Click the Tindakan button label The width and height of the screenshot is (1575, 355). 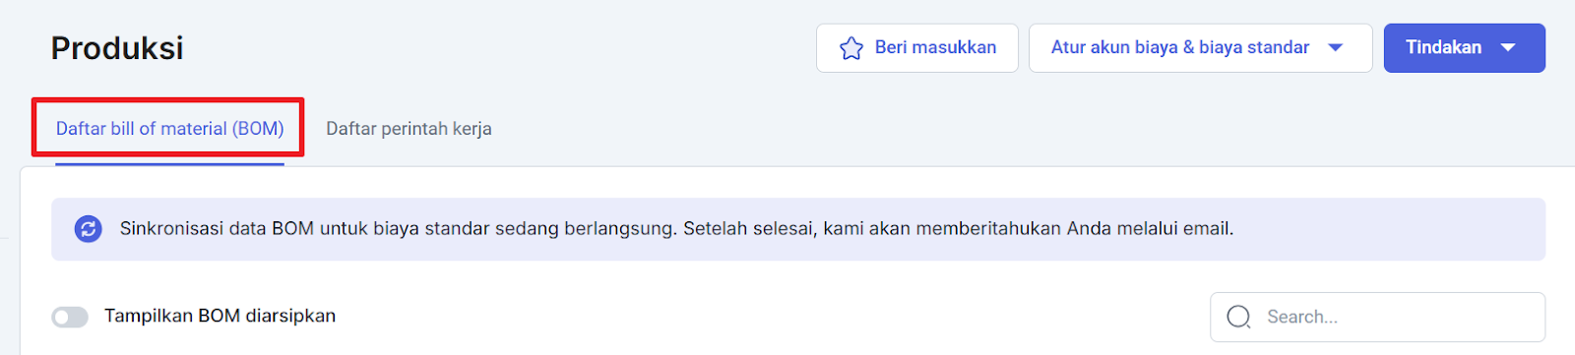click(x=1443, y=47)
